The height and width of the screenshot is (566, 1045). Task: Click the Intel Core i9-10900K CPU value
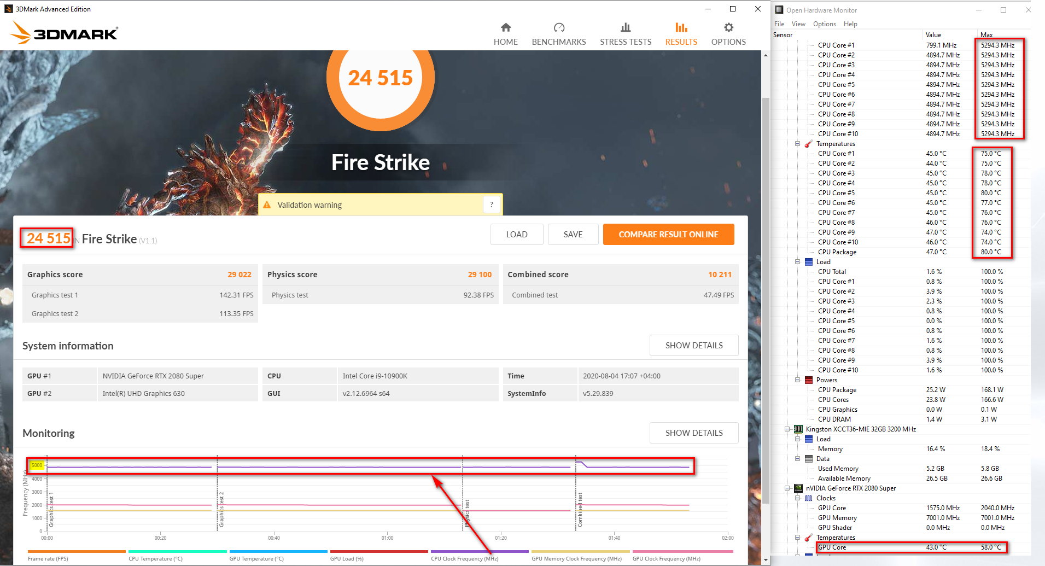pyautogui.click(x=375, y=376)
